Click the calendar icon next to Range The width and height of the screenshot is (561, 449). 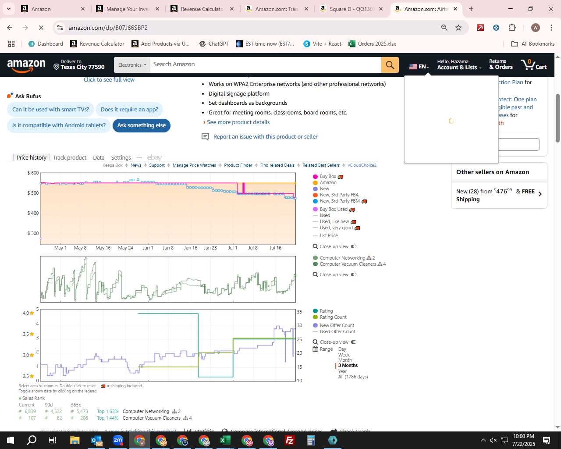[x=315, y=349]
